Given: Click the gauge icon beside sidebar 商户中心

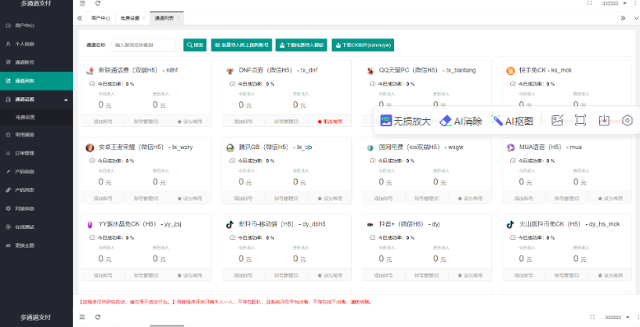Looking at the screenshot, I should [x=8, y=25].
